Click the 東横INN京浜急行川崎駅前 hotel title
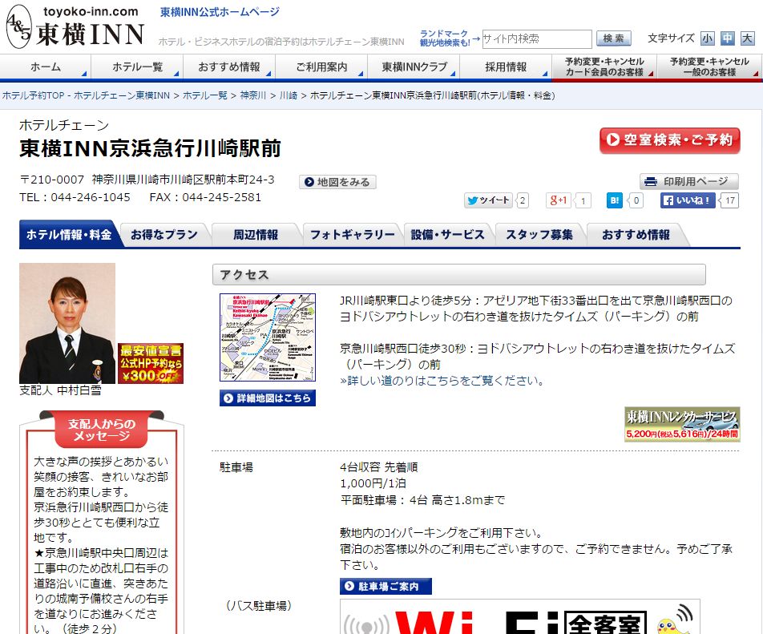Screen dimensions: 763x634 point(151,148)
